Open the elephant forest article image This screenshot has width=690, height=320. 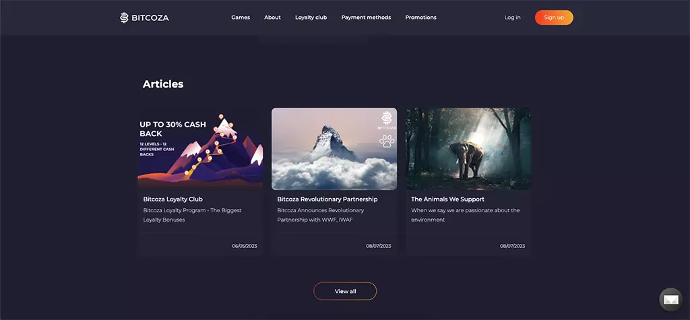(468, 149)
